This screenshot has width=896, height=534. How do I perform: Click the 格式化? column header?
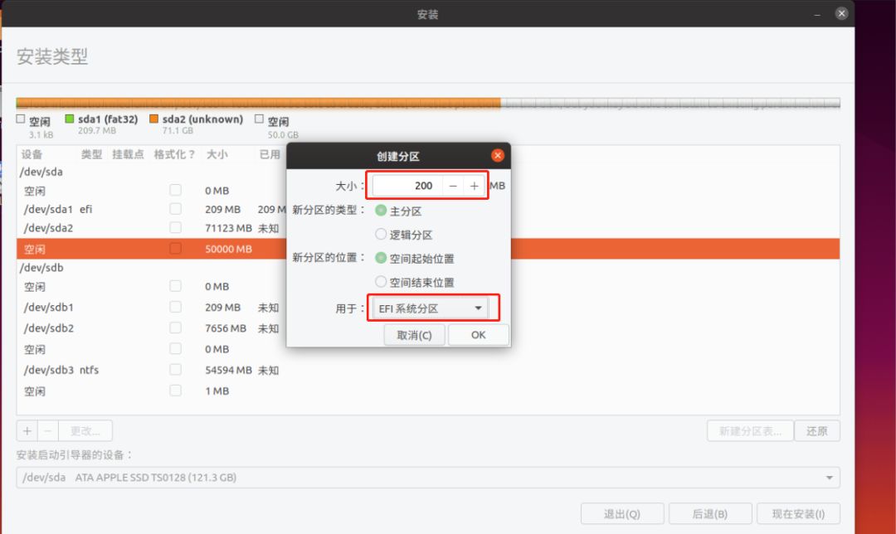pyautogui.click(x=175, y=154)
